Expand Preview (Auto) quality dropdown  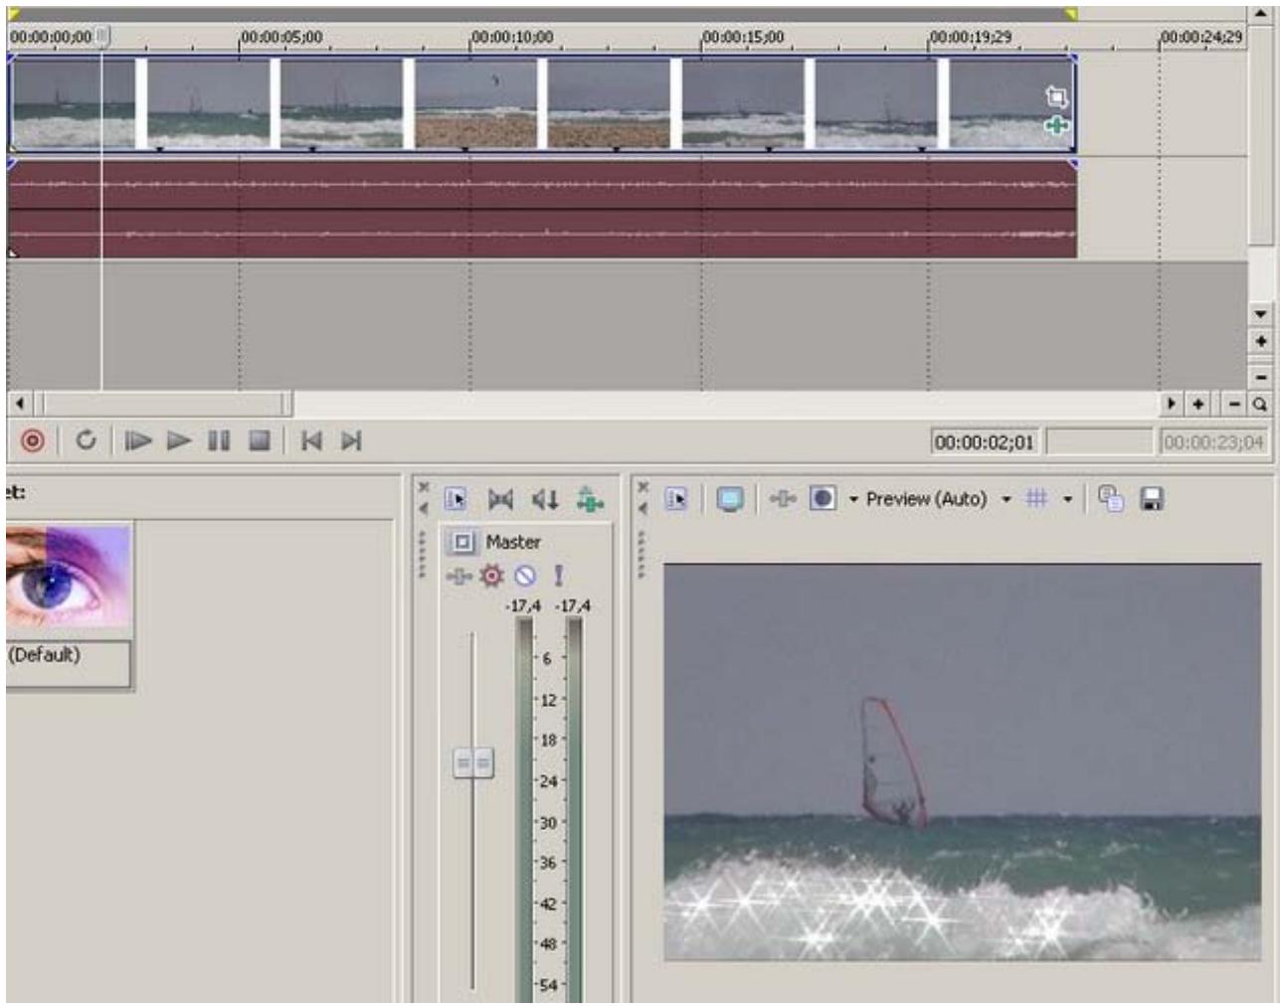[1006, 500]
